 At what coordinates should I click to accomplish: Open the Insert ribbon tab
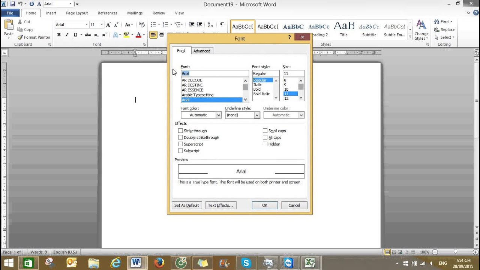point(51,13)
